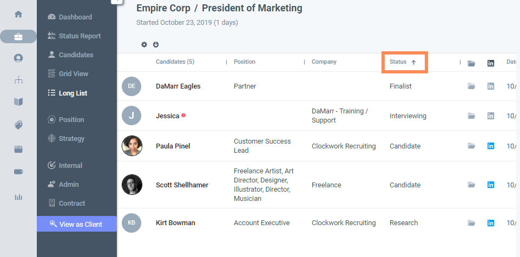The height and width of the screenshot is (257, 520).
Task: Open Status Report in sidebar menu
Action: pos(79,36)
